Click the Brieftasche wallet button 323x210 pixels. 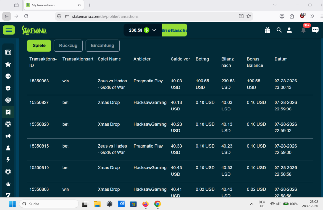pyautogui.click(x=174, y=30)
